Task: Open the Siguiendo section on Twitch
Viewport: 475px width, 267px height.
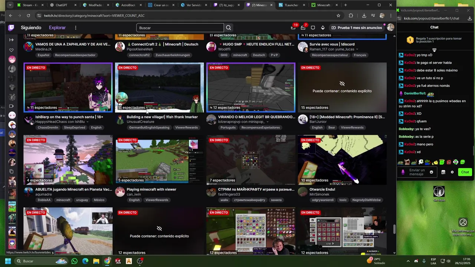Action: click(31, 28)
